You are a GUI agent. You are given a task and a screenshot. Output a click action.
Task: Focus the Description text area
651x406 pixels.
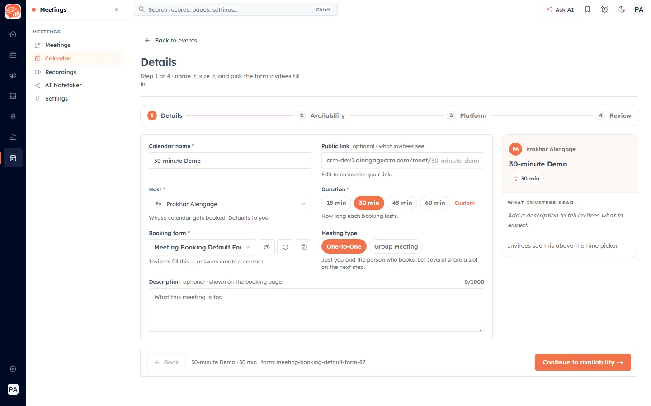tap(316, 310)
